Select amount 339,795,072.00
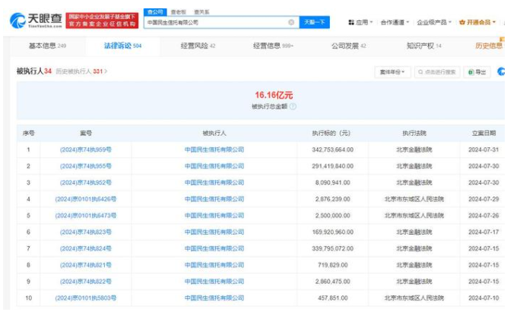Image resolution: width=520 pixels, height=312 pixels. pos(333,248)
